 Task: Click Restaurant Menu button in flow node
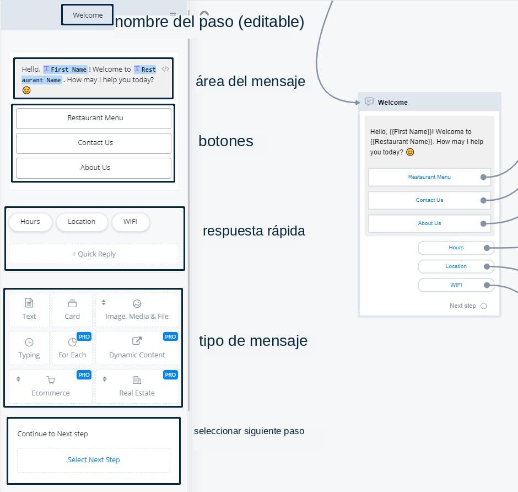[429, 177]
